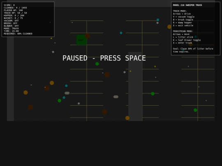This screenshot has height=166, width=222.
Task: Click the BUCKET: 0 / 75 readout
Action: pos(13,18)
